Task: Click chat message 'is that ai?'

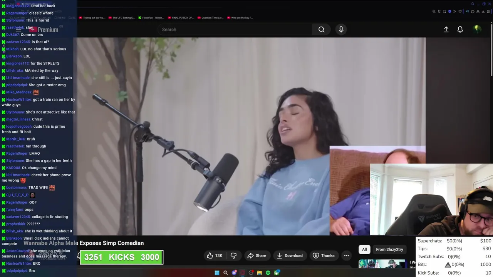Action: [x=40, y=42]
